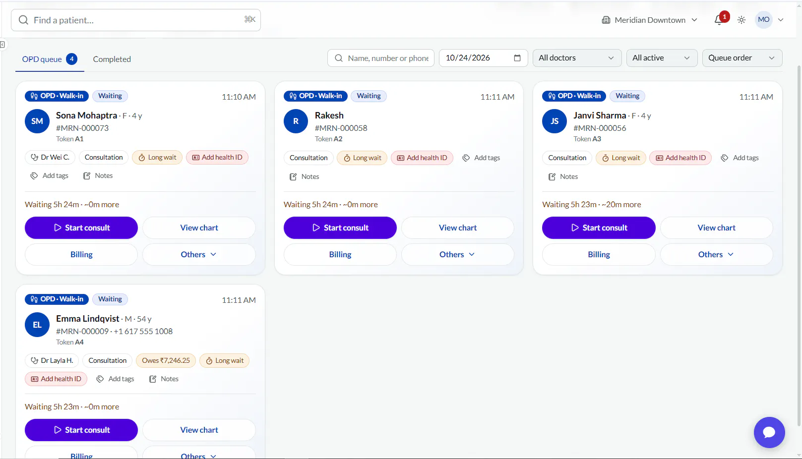Screen dimensions: 802x459
Task: Switch to the Completed tab
Action: 112,59
